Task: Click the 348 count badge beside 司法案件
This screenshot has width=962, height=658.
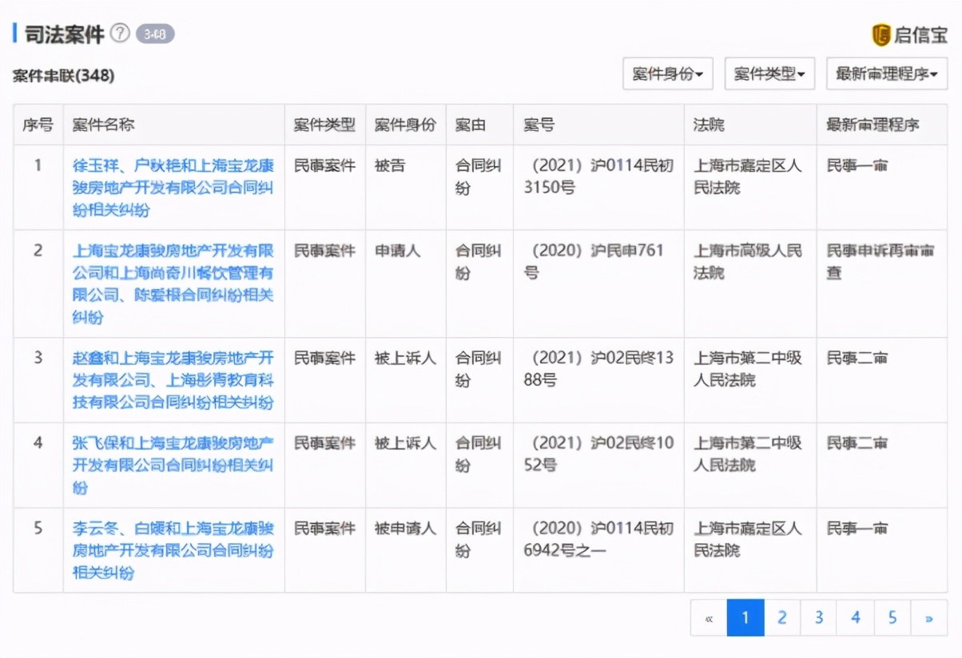Action: coord(157,34)
